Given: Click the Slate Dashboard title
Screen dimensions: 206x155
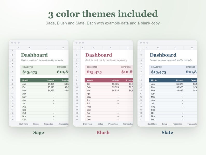Looking at the screenshot, I should coord(163,55).
